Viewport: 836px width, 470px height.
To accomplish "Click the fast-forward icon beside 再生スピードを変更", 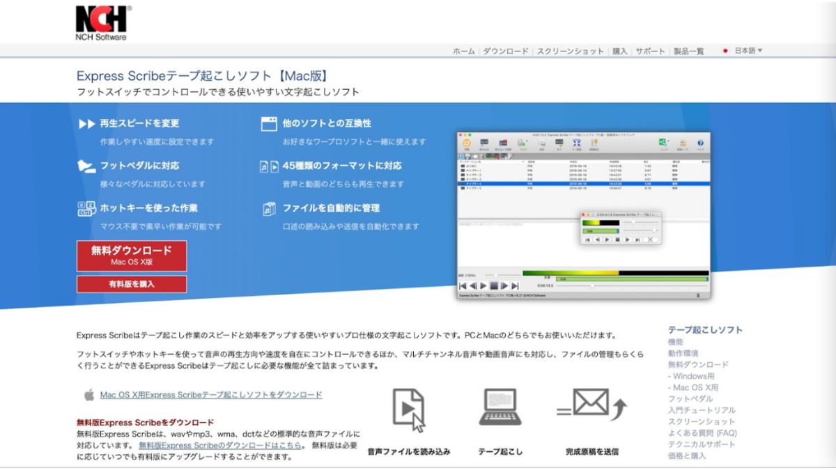I will (x=86, y=124).
